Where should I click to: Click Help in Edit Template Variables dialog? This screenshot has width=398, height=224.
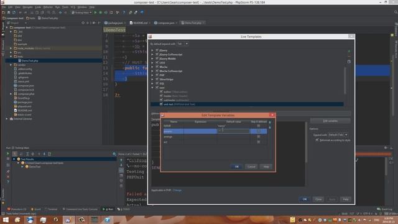[x=266, y=167]
